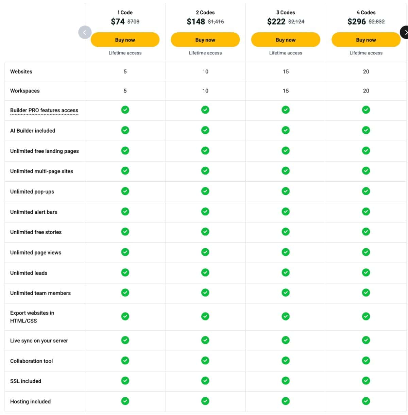Click the Live sync checkmark under 2 Codes

click(205, 340)
